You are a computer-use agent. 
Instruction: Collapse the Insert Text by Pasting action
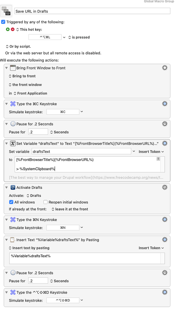point(7,240)
